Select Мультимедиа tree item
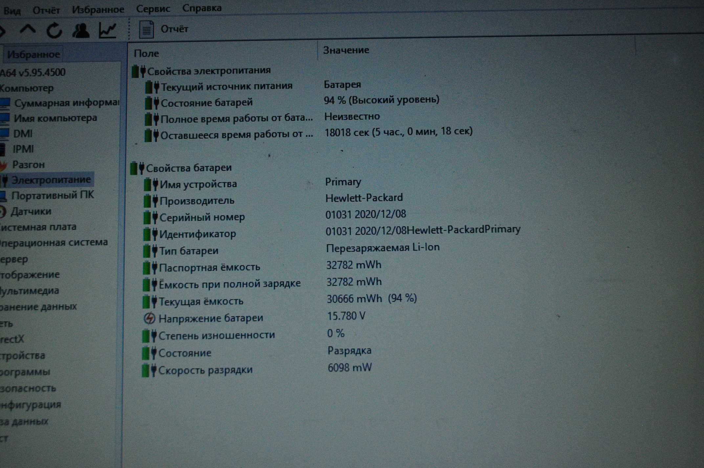 [x=30, y=291]
